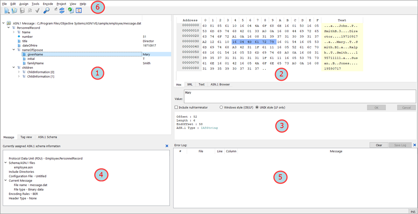
Task: Close the schema information panel
Action: 167,146
